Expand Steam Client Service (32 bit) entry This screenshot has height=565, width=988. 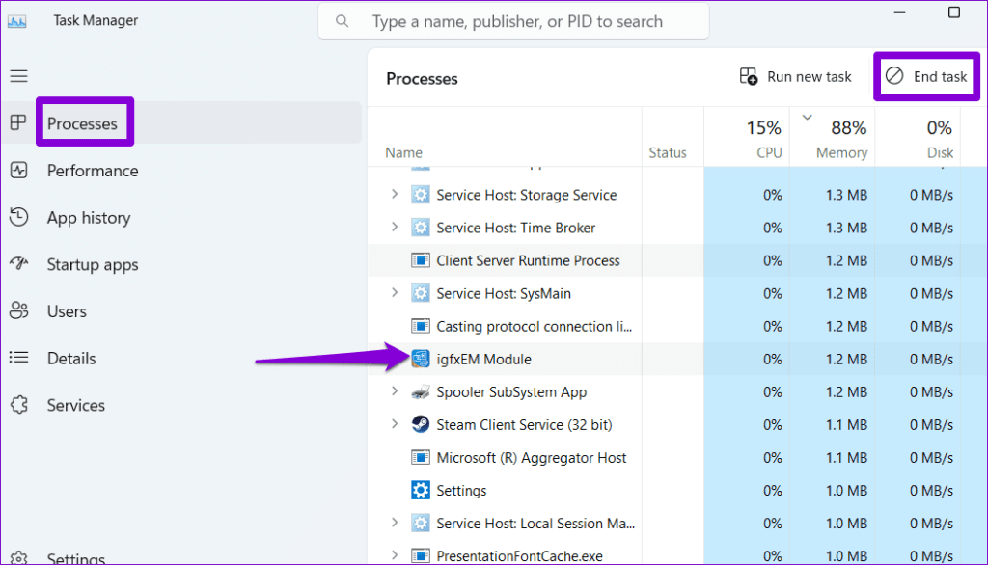[x=394, y=424]
